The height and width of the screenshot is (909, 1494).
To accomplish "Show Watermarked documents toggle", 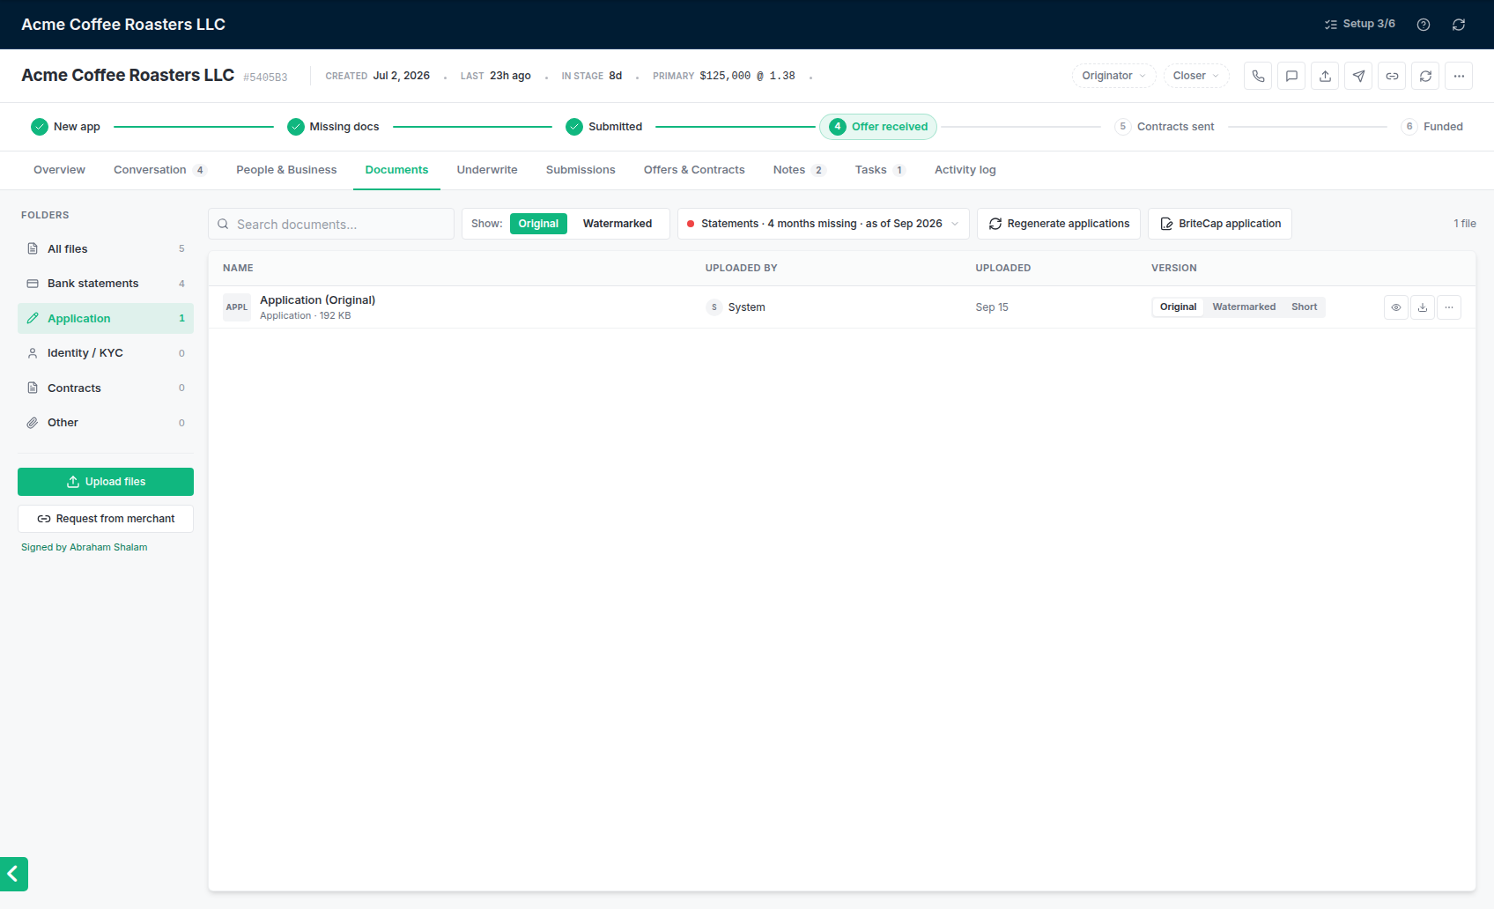I will pyautogui.click(x=618, y=224).
